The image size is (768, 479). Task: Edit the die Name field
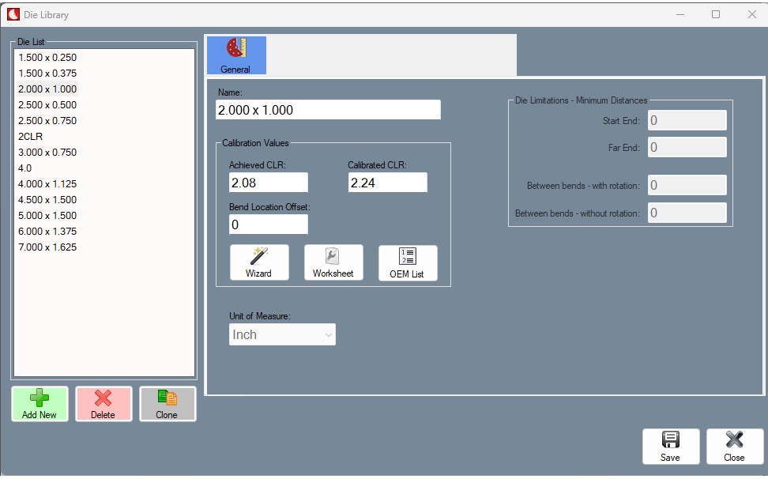point(328,110)
